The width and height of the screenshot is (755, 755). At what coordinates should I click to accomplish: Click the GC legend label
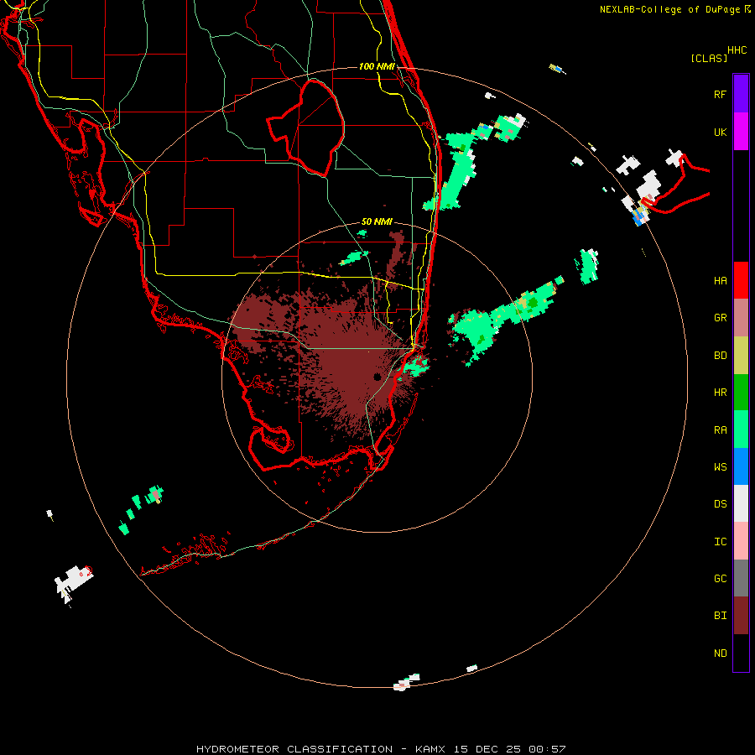pos(720,579)
